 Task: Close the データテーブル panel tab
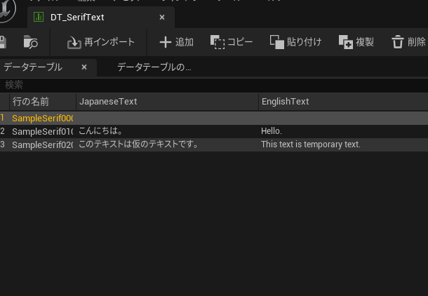point(84,67)
